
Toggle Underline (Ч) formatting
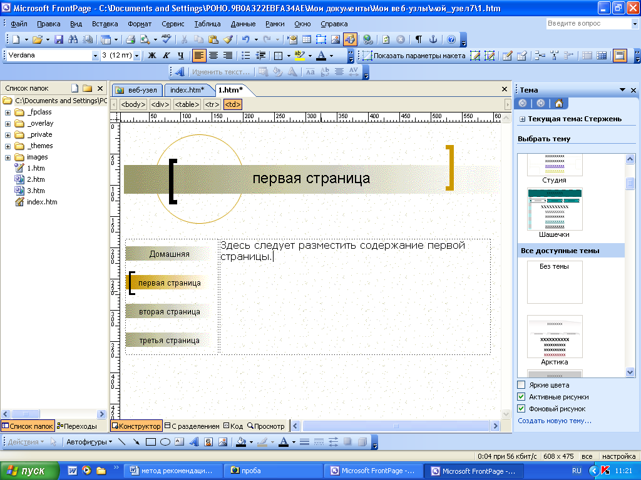click(181, 55)
